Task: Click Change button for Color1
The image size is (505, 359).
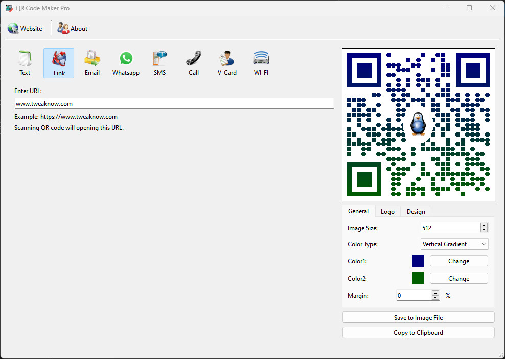Action: pos(458,261)
